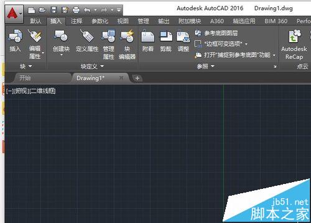Screen dimensions: 311x223
Task: Open the 参照 panel dialog launcher arrow
Action: click(x=275, y=66)
